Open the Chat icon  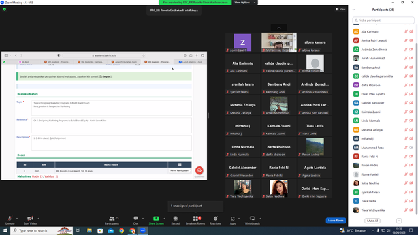pos(136,219)
